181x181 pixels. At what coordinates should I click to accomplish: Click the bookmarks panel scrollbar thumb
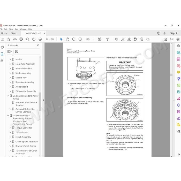40,102
